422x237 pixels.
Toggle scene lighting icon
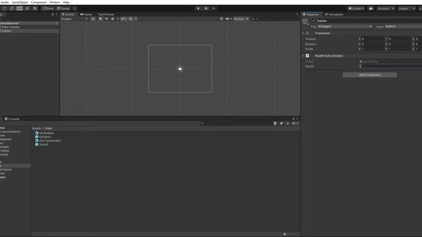pos(100,19)
